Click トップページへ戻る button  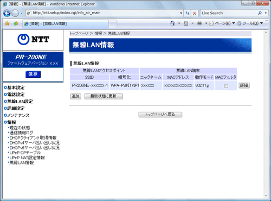160,115
